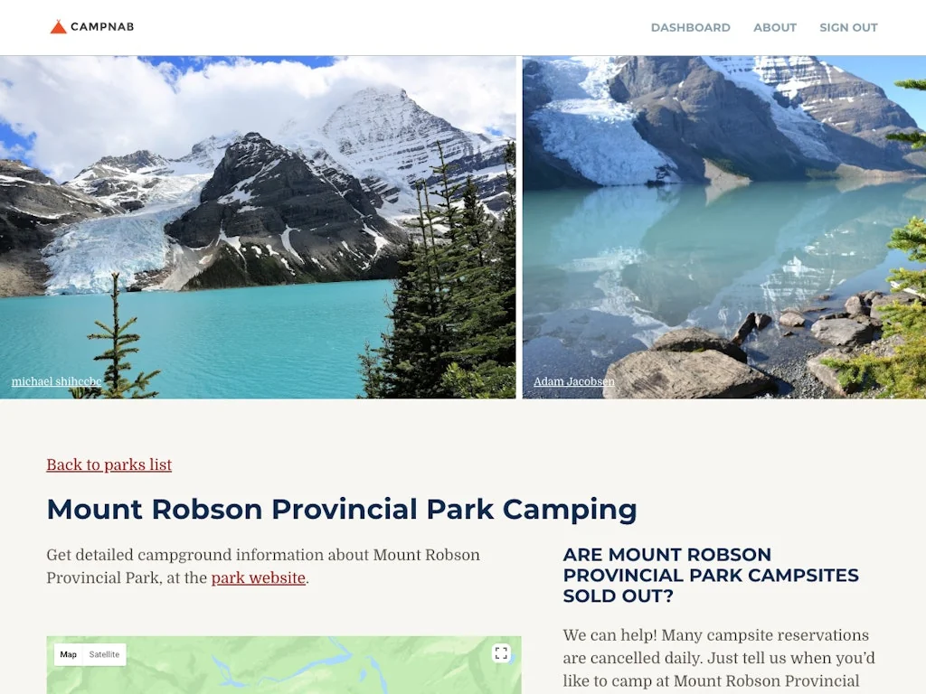Click the CAMPNAB wordmark in the header
This screenshot has height=694, width=926.
click(x=102, y=26)
